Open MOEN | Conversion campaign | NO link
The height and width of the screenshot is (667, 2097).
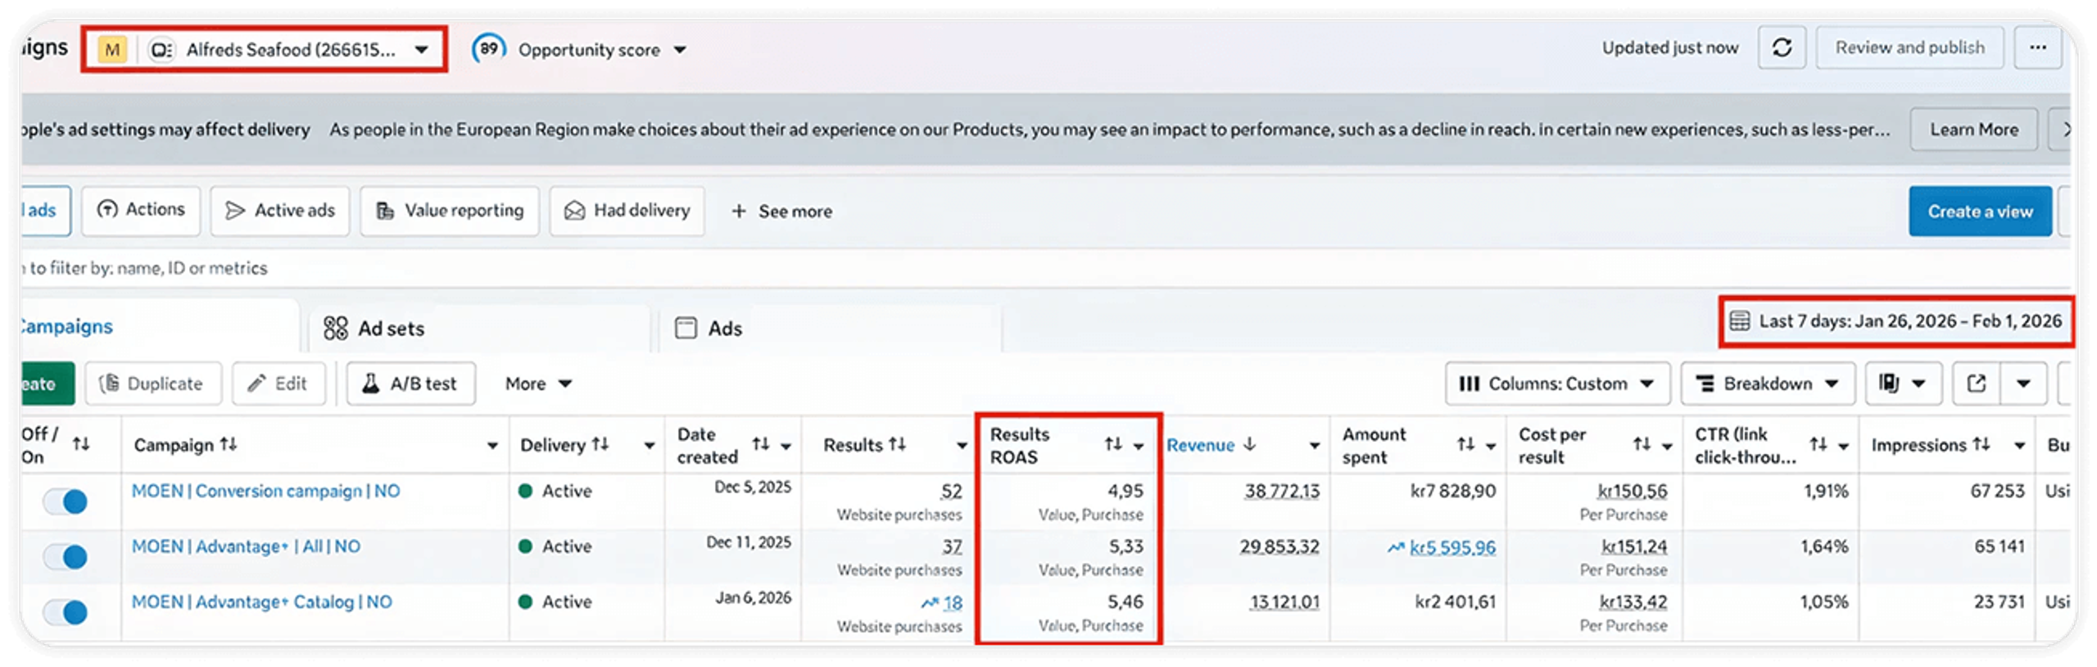click(x=265, y=491)
